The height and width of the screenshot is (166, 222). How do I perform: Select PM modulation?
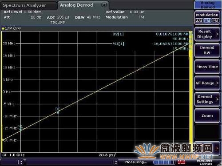[x=215, y=21]
